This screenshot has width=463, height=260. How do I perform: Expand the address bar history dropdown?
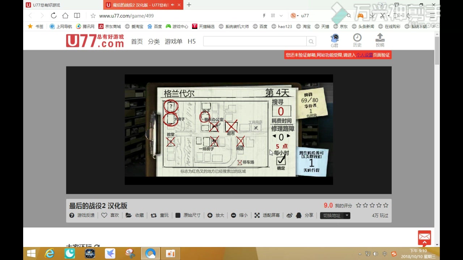[x=281, y=16]
